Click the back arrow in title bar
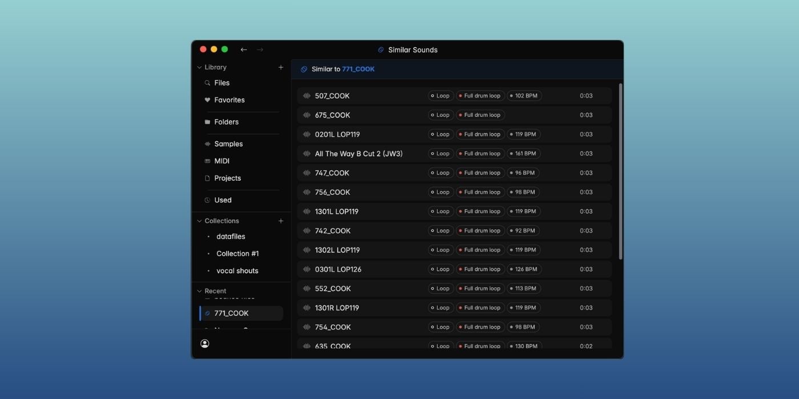 click(x=244, y=50)
